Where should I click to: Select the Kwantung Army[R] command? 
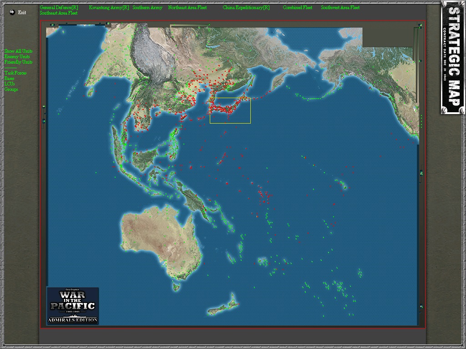pos(109,7)
